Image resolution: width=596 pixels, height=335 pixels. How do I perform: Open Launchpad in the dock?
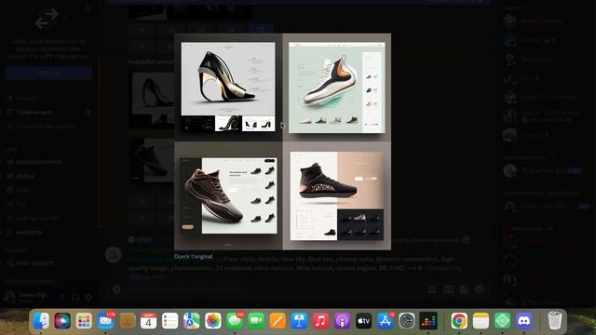point(84,321)
